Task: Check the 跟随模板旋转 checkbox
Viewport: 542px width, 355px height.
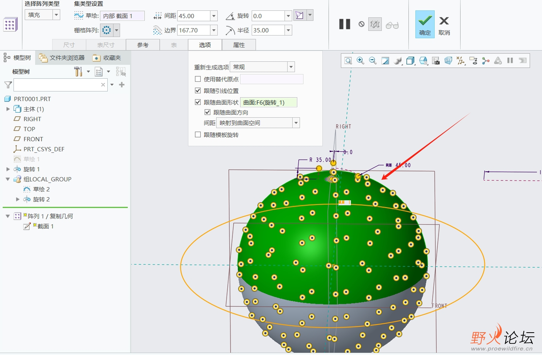Action: (198, 135)
